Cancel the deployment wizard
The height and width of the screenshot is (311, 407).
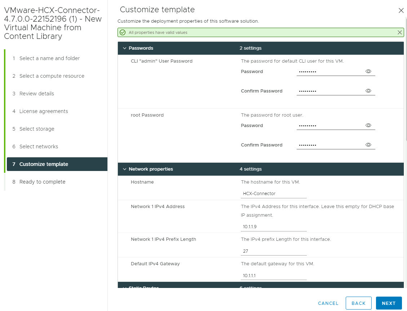328,303
